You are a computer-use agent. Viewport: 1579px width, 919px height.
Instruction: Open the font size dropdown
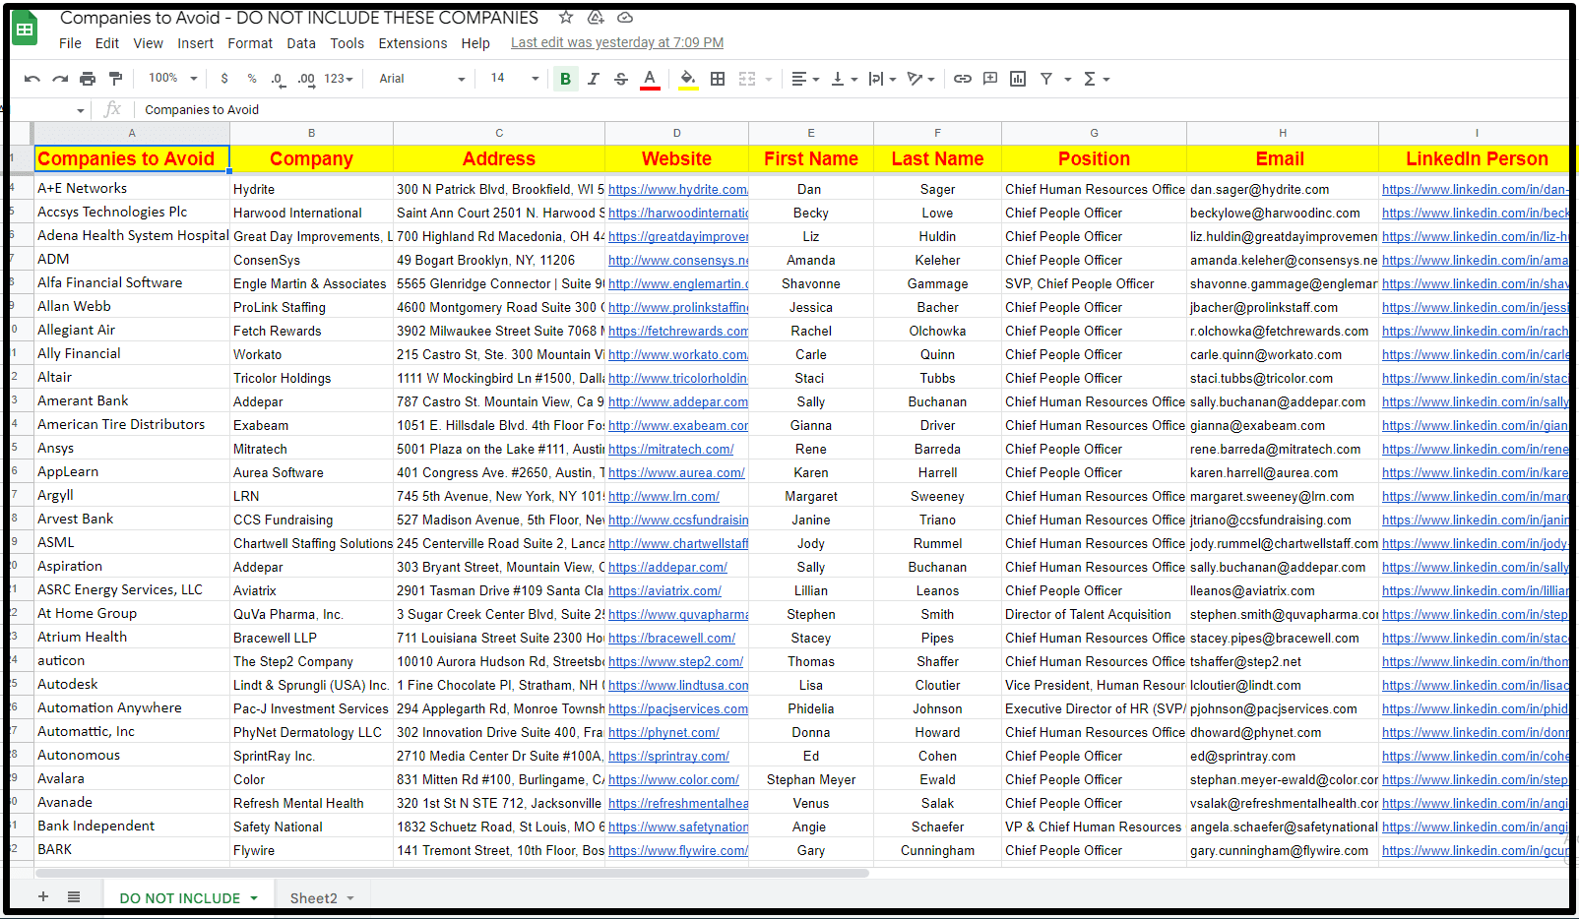(x=515, y=79)
